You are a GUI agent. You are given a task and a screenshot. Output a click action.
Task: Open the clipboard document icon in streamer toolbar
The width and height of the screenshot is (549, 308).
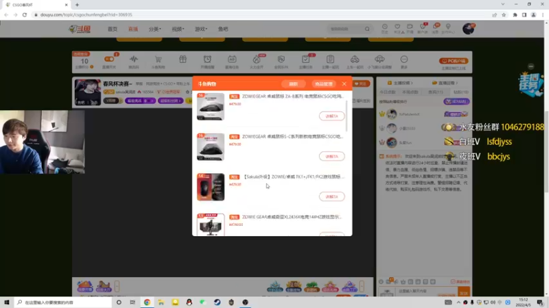click(x=330, y=59)
